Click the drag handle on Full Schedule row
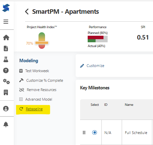Viewport: 153px width, 145px height. (84, 133)
